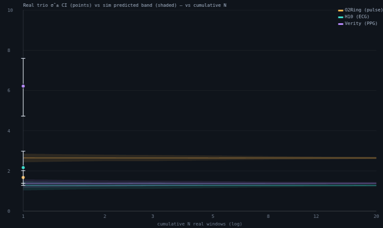Click the upper cap of the teal point's error bar
The height and width of the screenshot is (228, 383).
pos(23,151)
